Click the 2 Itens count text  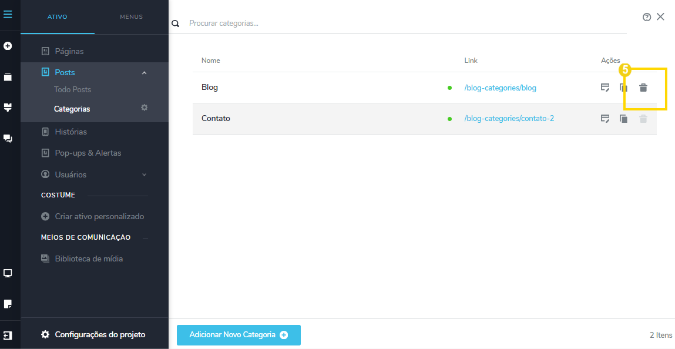pyautogui.click(x=661, y=335)
